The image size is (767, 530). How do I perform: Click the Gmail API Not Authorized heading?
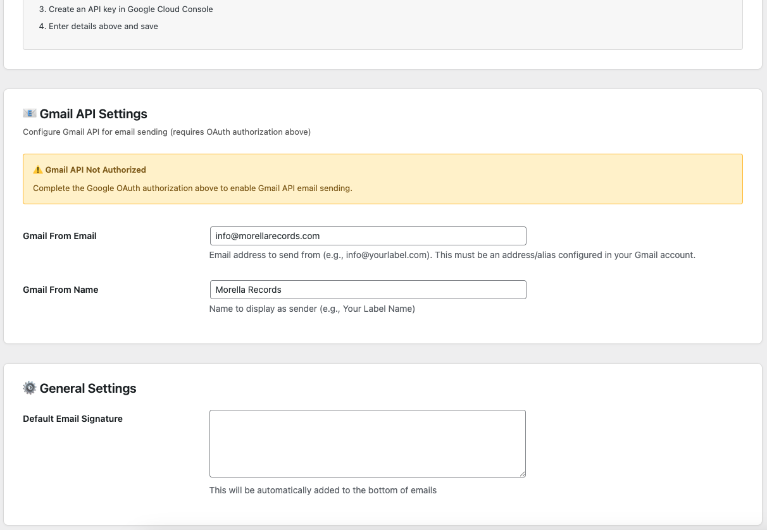(95, 169)
